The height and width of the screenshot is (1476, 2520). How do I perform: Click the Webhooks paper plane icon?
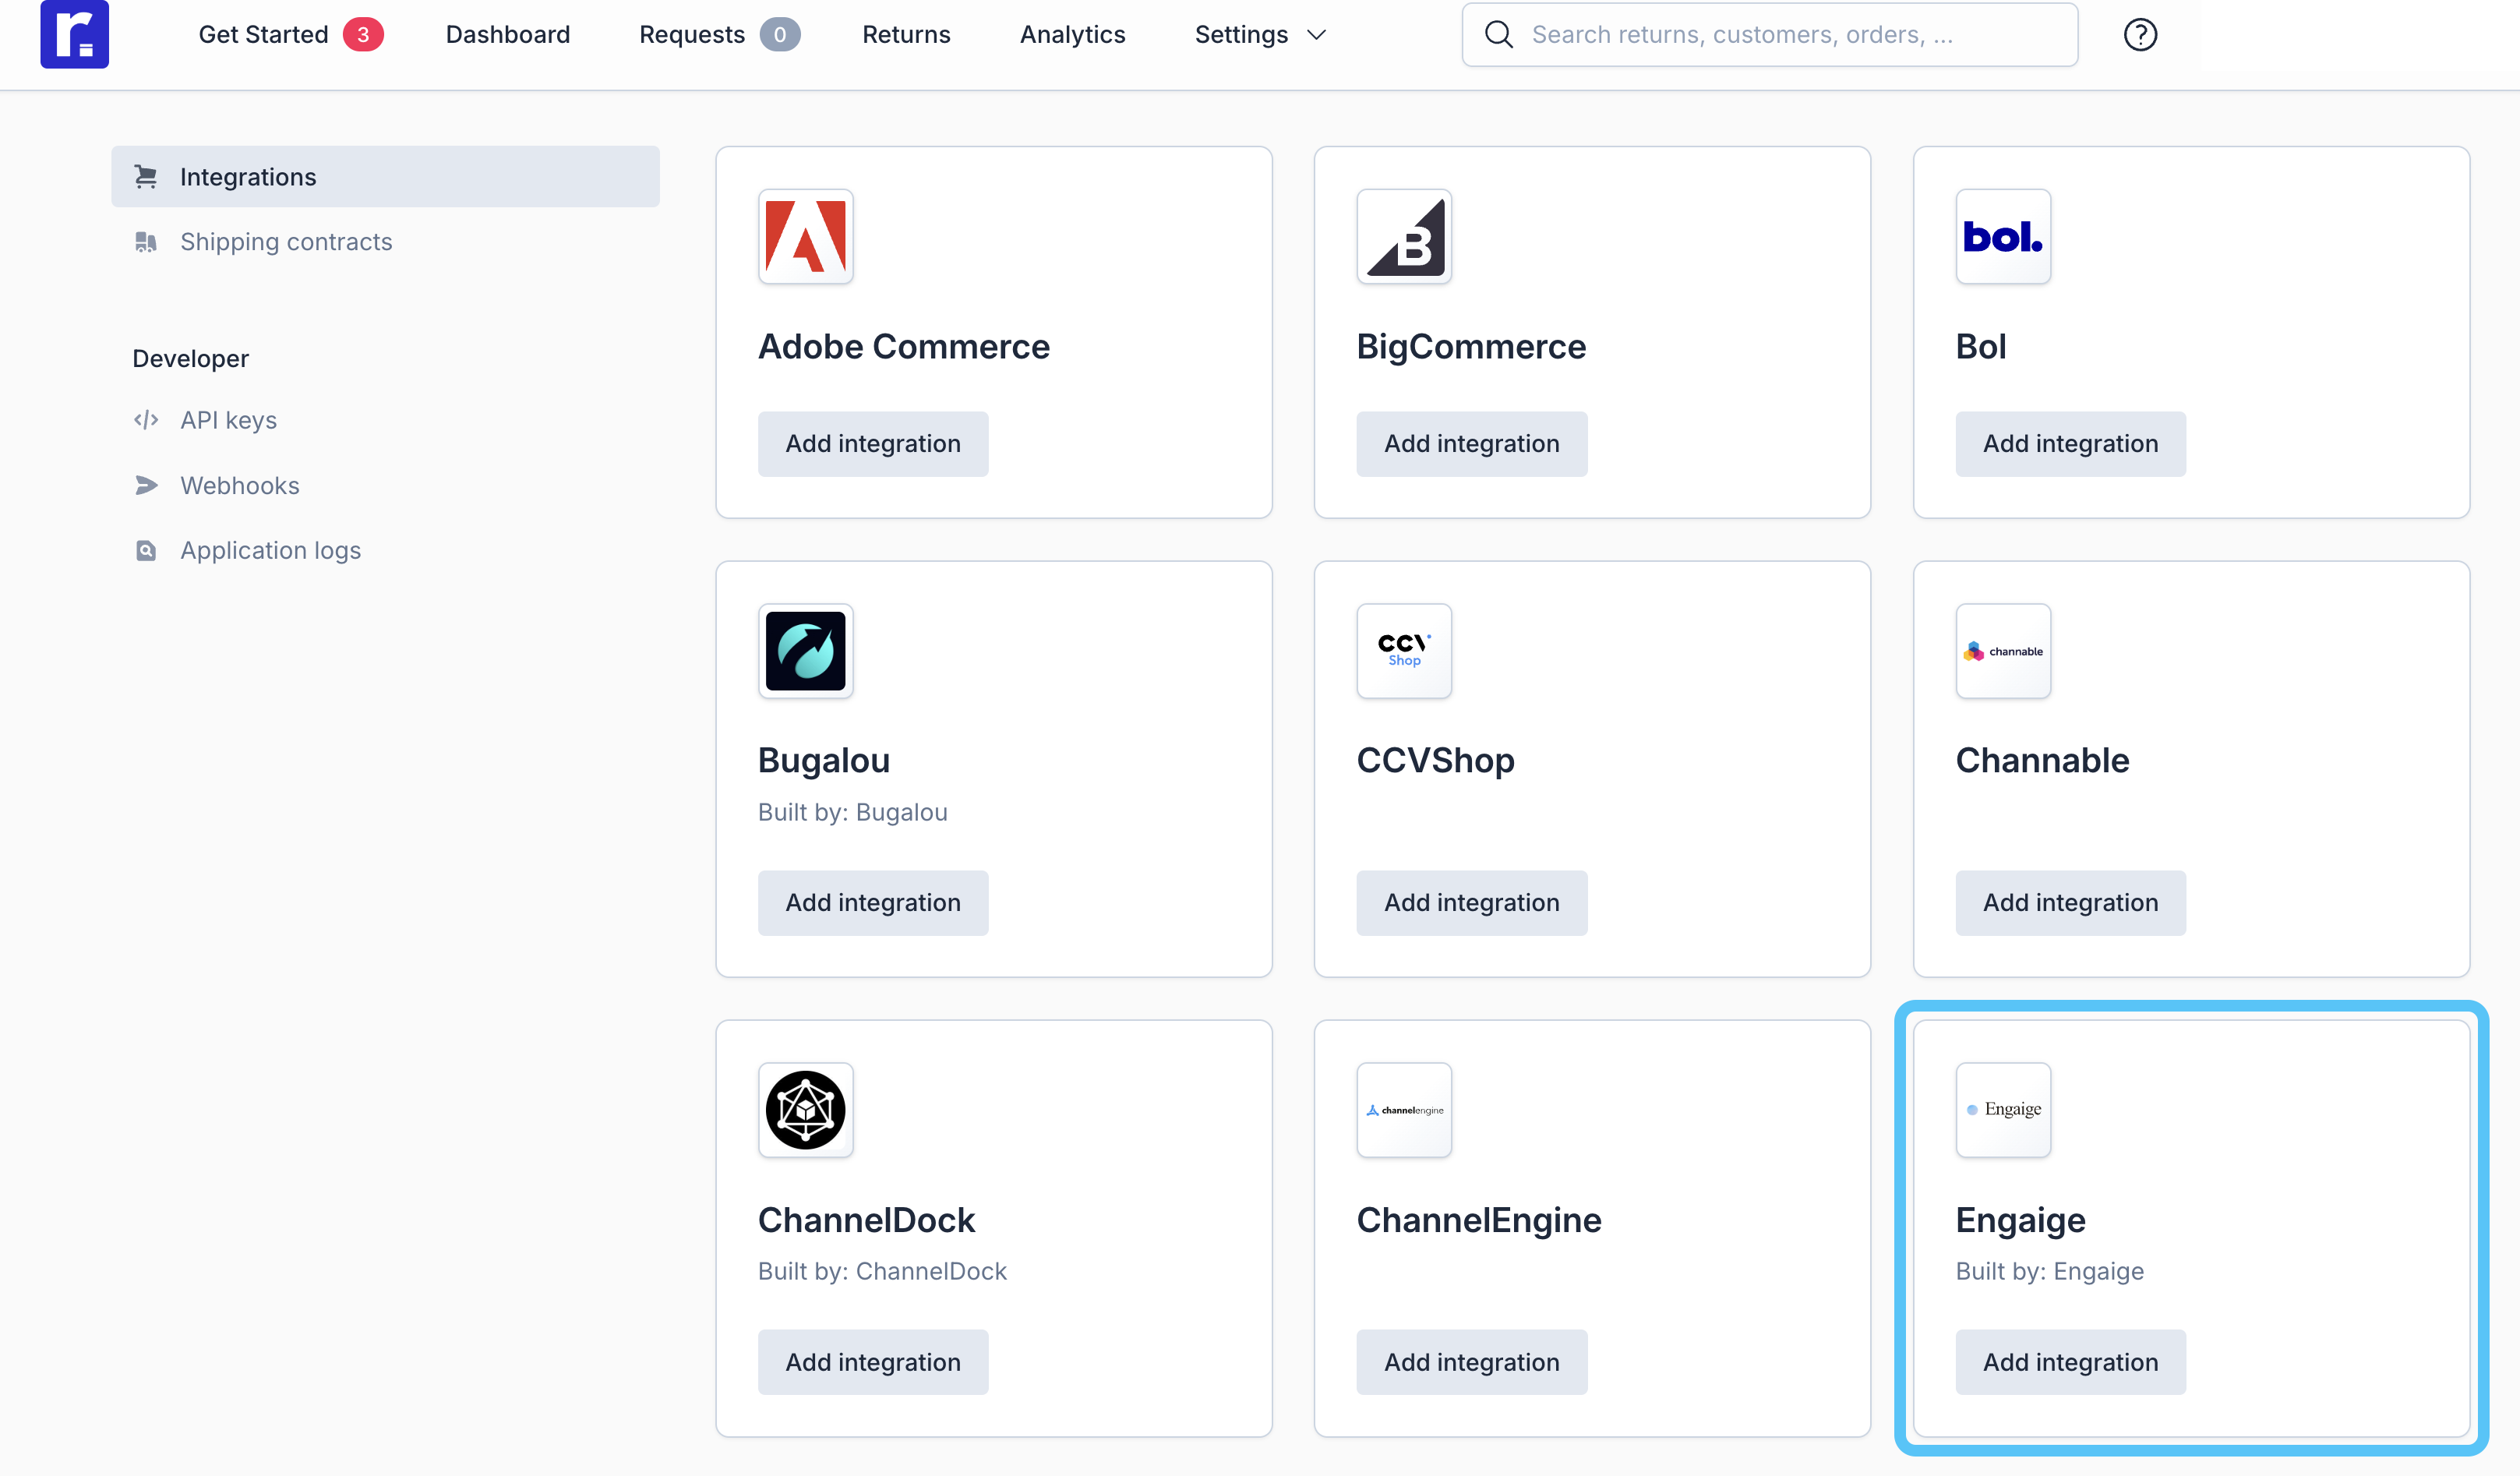146,485
